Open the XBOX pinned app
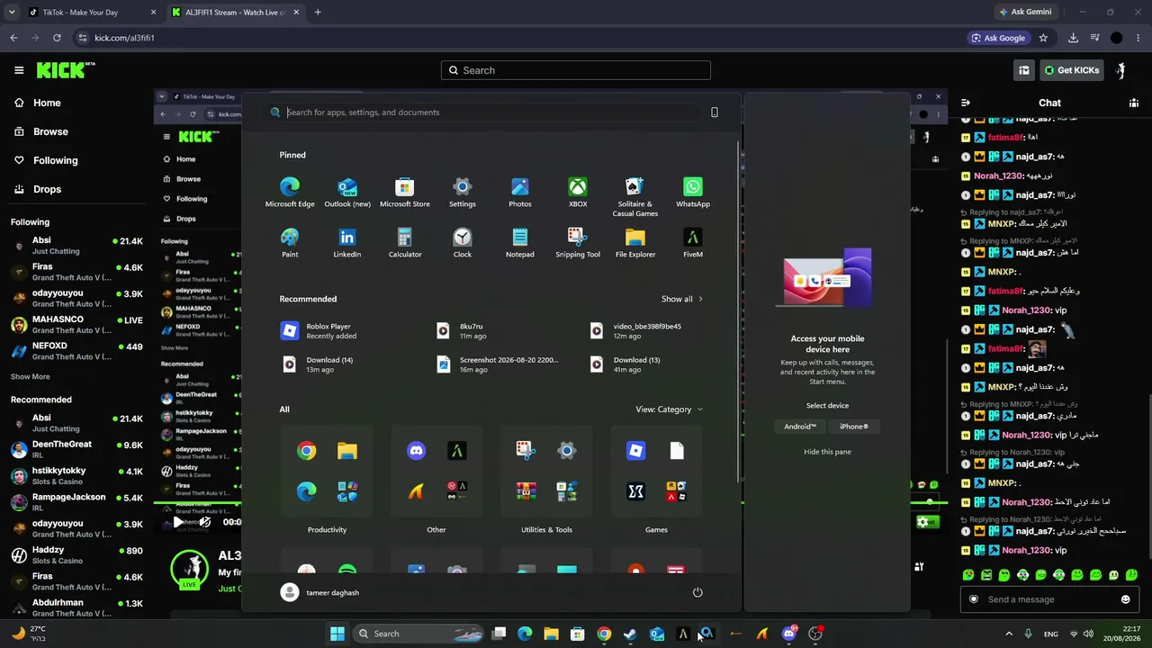This screenshot has width=1152, height=648. coord(578,193)
